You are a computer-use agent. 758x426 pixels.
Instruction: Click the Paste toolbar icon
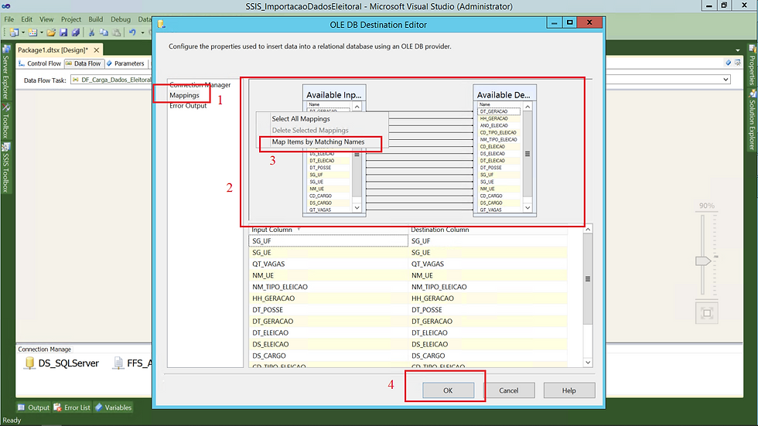tap(117, 32)
